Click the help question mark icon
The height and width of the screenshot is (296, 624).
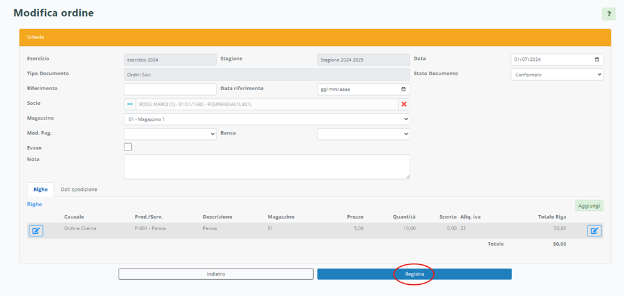point(608,14)
